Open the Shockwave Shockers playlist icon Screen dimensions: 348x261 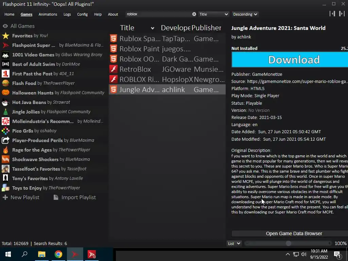tap(5, 159)
